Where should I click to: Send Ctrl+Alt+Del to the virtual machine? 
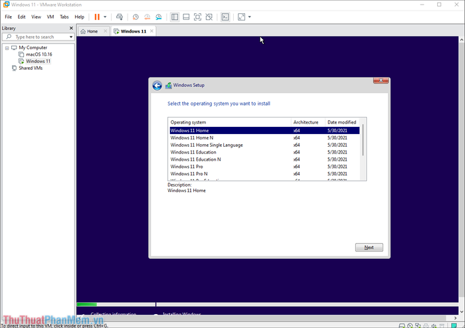click(x=120, y=17)
